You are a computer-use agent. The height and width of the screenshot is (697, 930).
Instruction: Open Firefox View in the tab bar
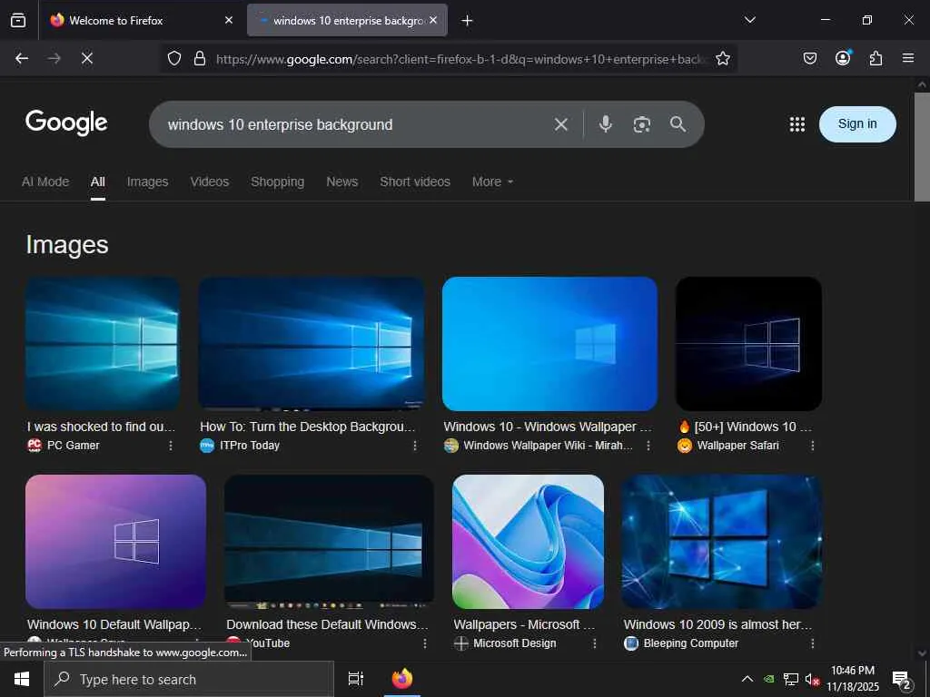[18, 21]
